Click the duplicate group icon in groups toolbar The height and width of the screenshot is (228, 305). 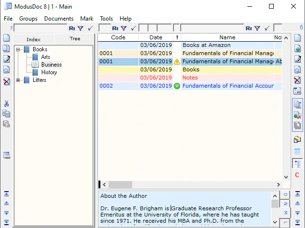6,48
